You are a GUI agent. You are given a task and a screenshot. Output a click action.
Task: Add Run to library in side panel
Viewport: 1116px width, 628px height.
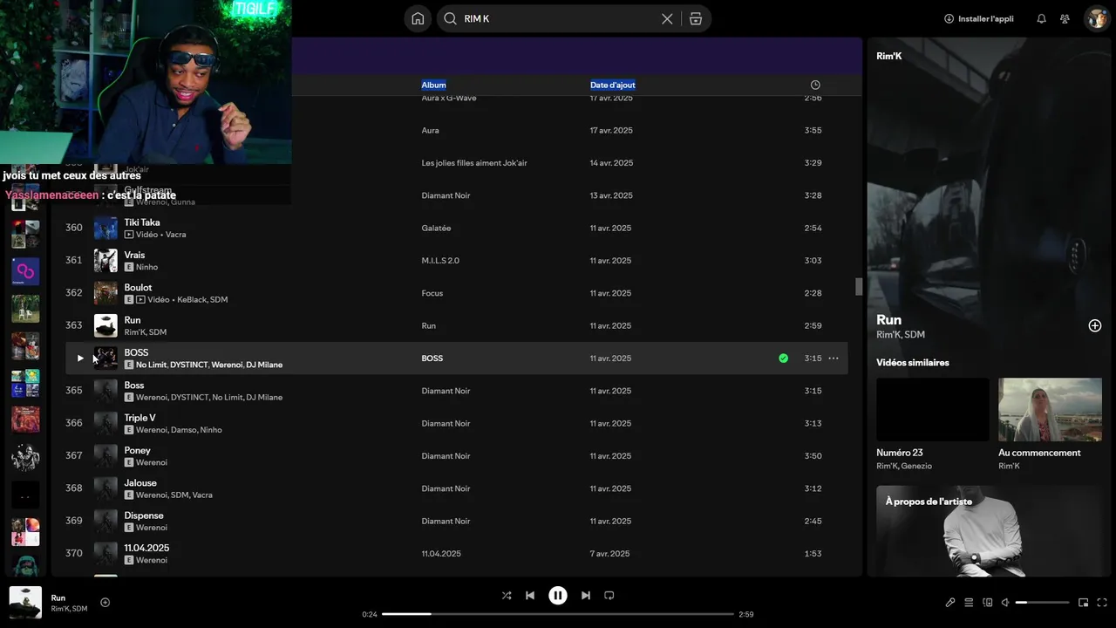[1095, 325]
